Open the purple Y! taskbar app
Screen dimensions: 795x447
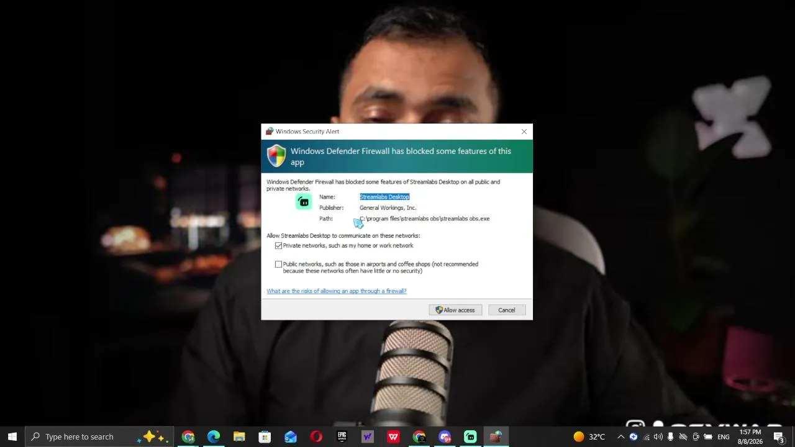coord(368,436)
